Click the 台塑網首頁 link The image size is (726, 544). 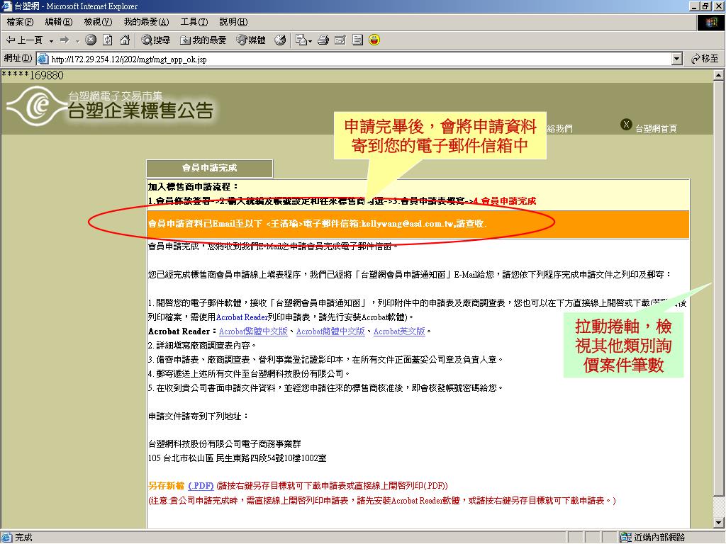(656, 129)
